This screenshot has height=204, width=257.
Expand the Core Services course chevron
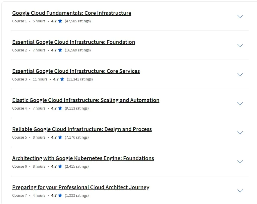240,74
